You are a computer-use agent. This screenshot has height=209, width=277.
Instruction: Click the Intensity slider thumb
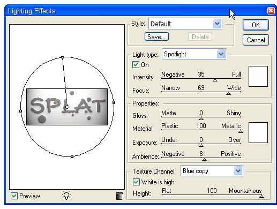(215, 80)
